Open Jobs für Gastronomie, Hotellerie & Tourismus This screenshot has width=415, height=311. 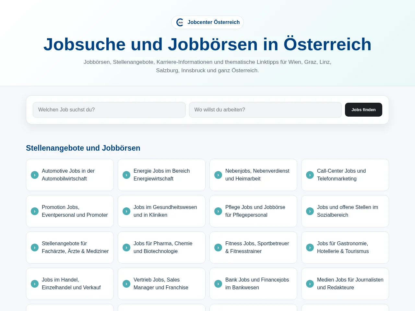(x=345, y=248)
